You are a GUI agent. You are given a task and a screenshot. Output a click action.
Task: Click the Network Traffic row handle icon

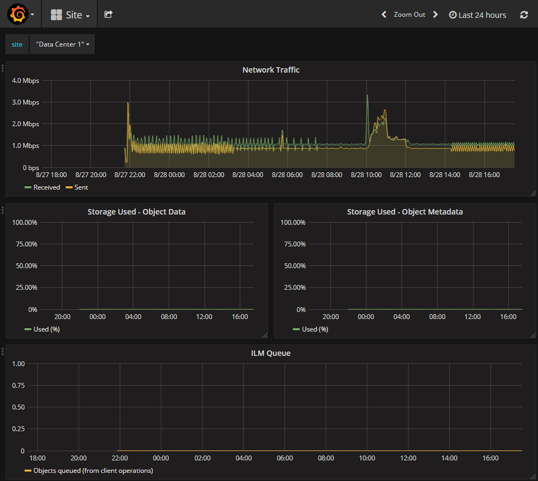(x=3, y=68)
